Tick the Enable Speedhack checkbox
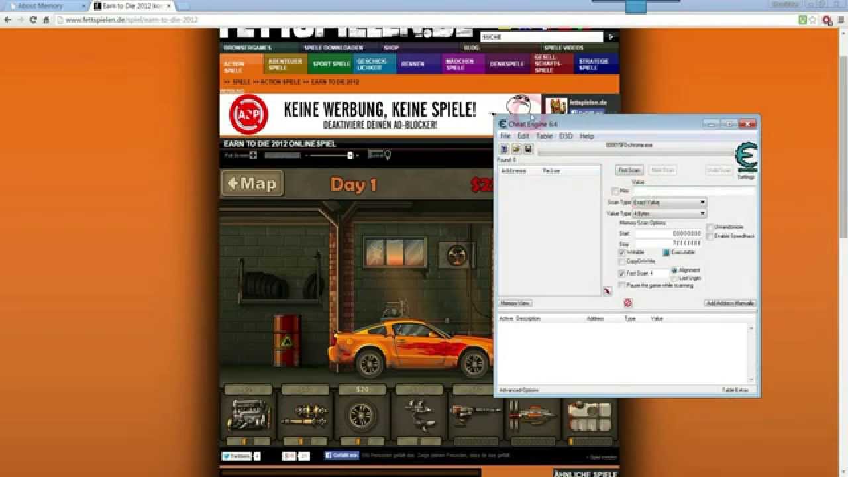The width and height of the screenshot is (848, 477). (x=710, y=236)
